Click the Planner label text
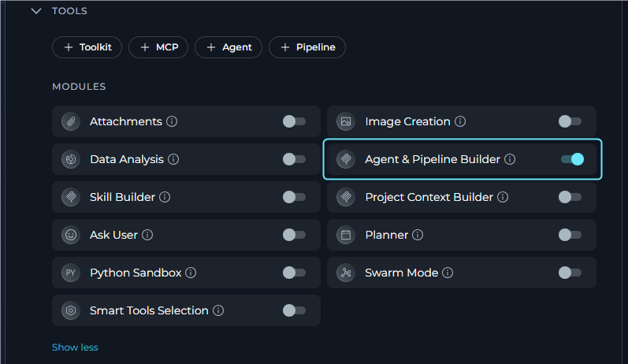Screen dimensions: 628x364 [x=387, y=235]
